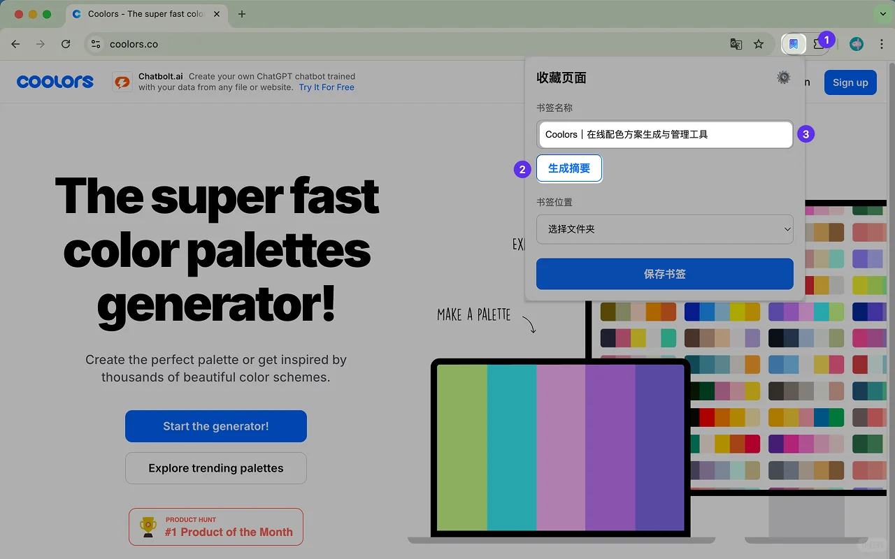View site information icon beside the URL
Viewport: 895px width, 559px height.
tap(96, 44)
